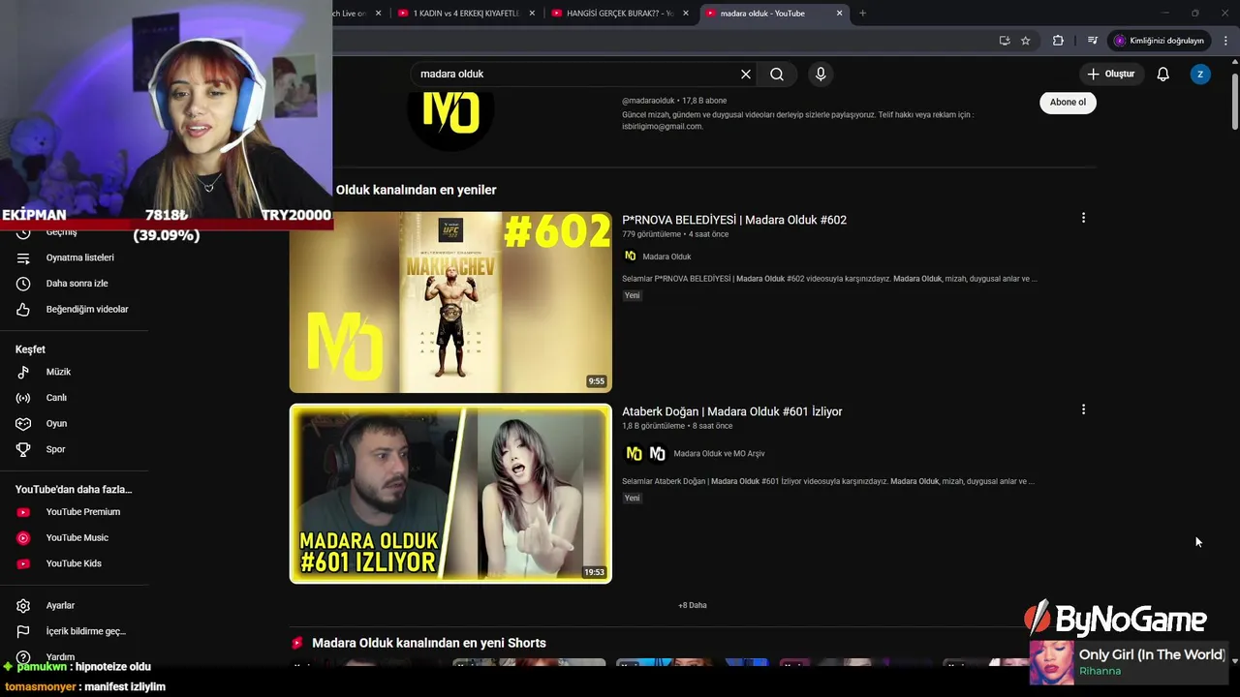Screen dimensions: 1240x697
Task: Open thumbnail of P*RNOVA BELEDİYESİ #602 video
Action: point(450,302)
